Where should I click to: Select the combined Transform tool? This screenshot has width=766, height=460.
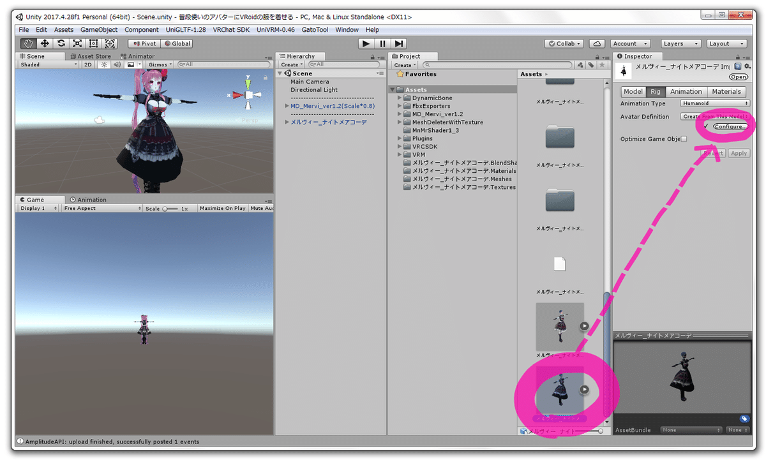(x=110, y=43)
